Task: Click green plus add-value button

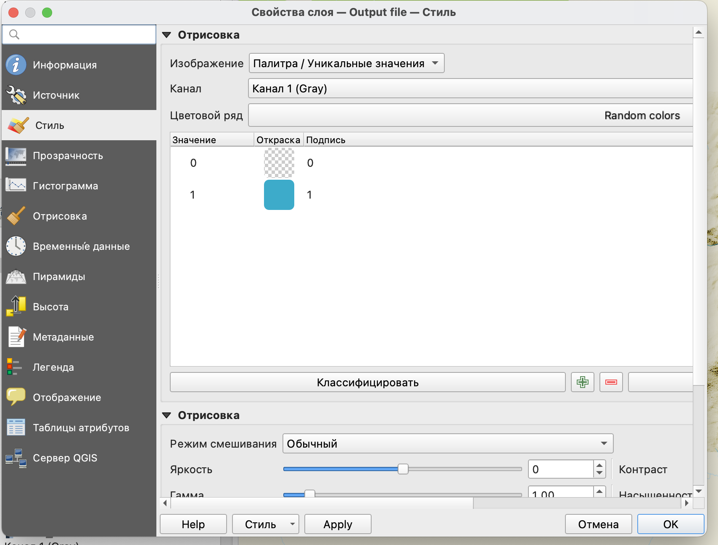Action: coord(582,382)
